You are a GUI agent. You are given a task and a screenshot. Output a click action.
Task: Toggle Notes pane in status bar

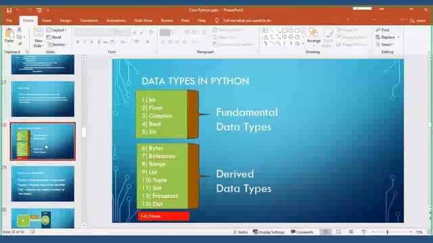click(241, 232)
